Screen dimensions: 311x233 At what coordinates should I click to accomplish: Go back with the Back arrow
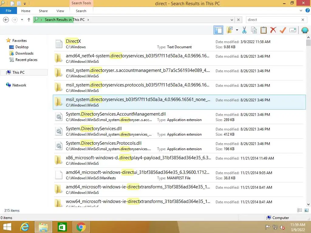tap(6, 20)
